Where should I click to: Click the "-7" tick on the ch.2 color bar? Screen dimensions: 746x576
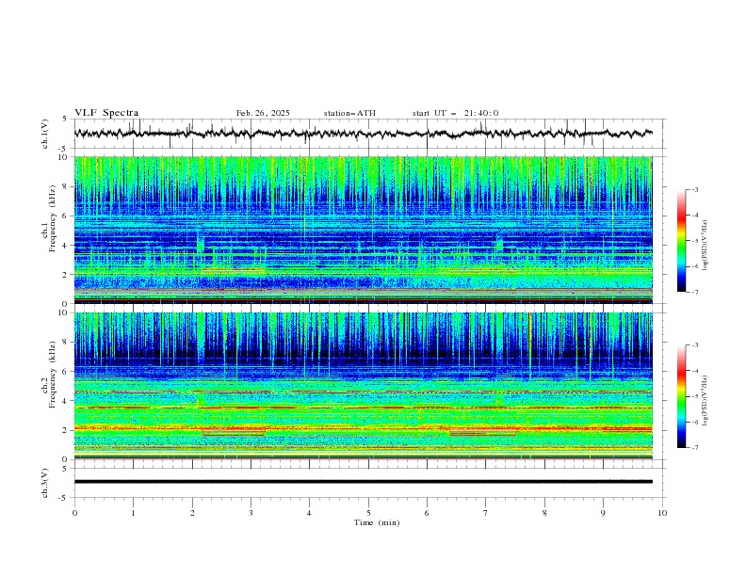click(x=694, y=448)
